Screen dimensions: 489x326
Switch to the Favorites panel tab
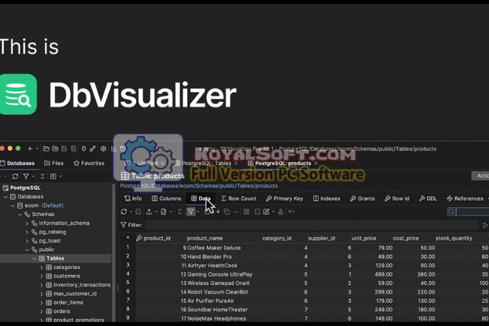pos(89,163)
